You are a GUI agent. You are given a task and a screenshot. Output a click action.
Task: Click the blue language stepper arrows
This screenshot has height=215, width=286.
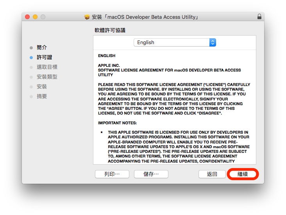click(213, 42)
